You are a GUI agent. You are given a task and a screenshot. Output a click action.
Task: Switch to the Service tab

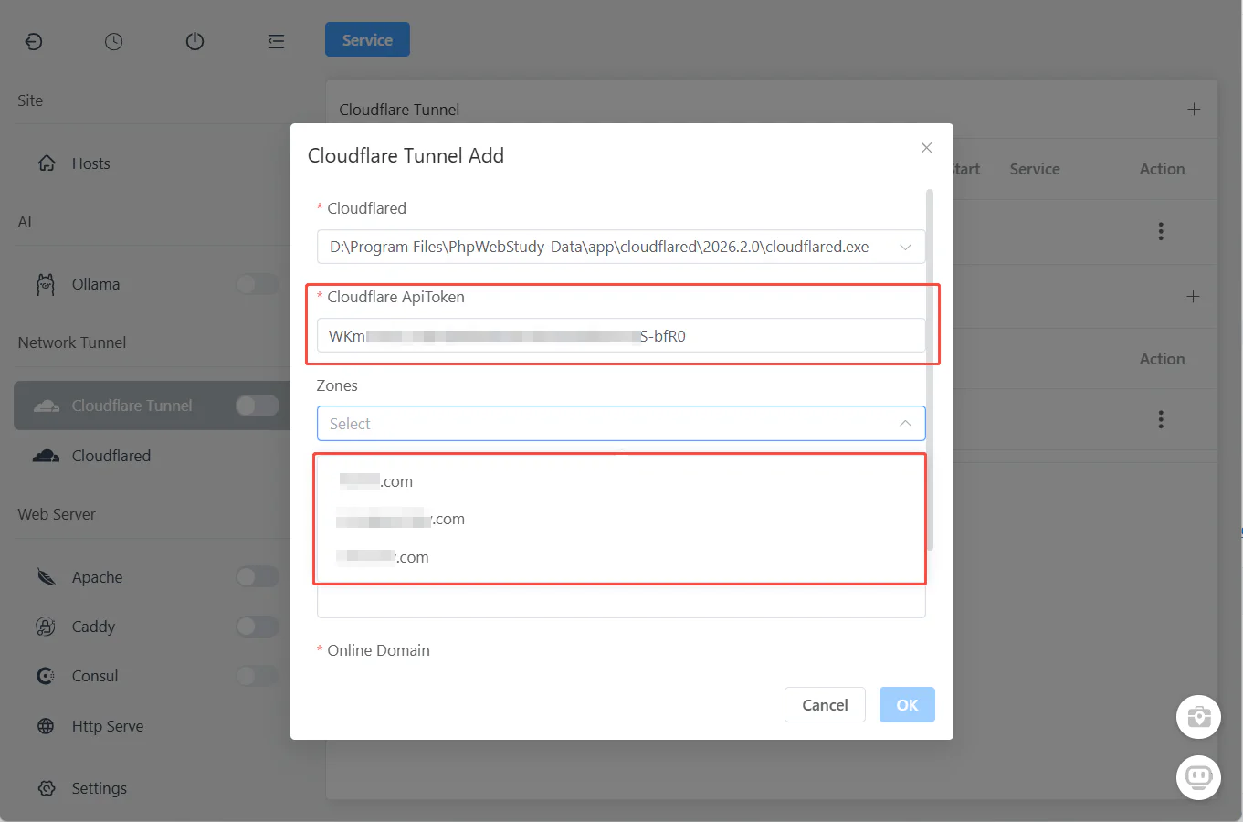click(366, 39)
